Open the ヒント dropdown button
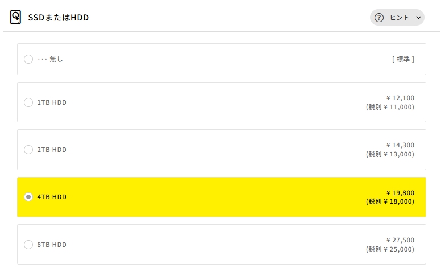The width and height of the screenshot is (441, 276). 397,18
